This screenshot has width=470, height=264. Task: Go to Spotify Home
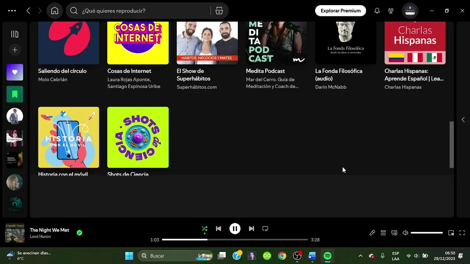tap(55, 11)
